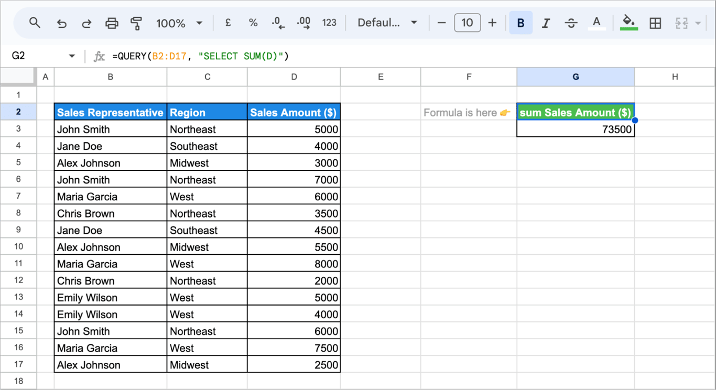
Task: Select row 10 header
Action: pos(18,246)
